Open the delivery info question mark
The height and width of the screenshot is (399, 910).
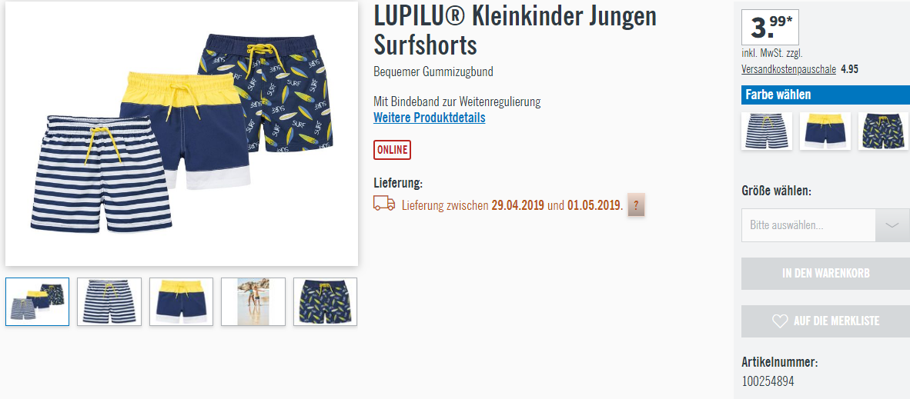[636, 204]
